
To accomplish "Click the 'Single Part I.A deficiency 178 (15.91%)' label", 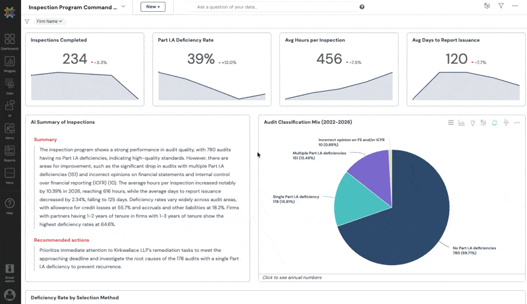I will [x=296, y=199].
